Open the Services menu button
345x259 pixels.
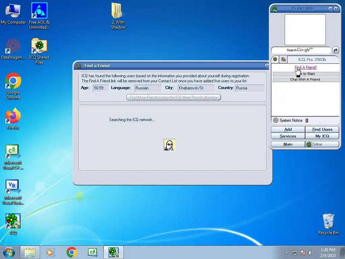288,136
